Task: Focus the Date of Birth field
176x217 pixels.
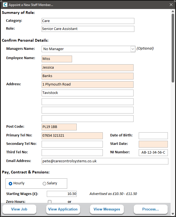Action: point(153,136)
